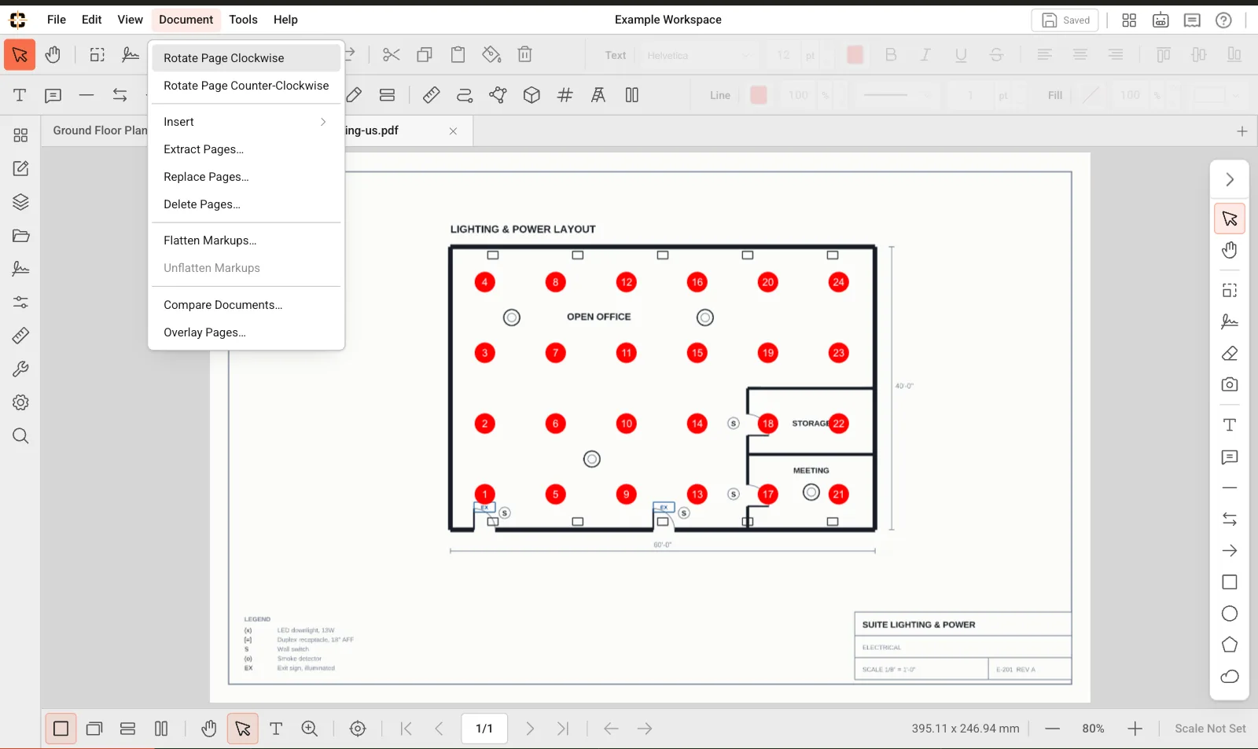1258x749 pixels.
Task: Choose Rotate Page Clockwise
Action: coord(246,58)
